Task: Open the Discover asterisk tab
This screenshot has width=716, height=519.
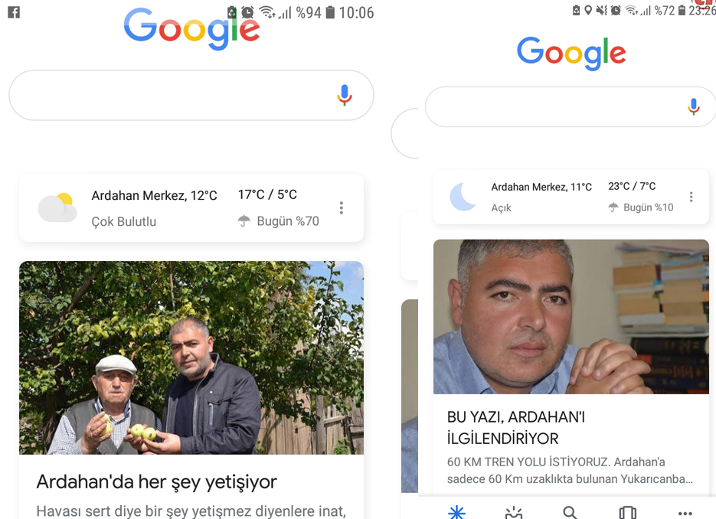Action: [456, 512]
